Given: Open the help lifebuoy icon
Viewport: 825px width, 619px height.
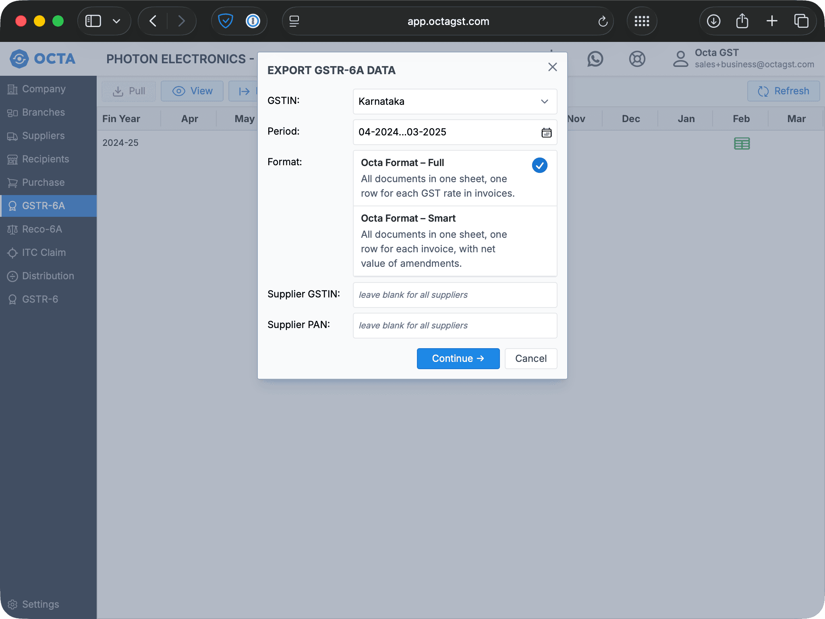Looking at the screenshot, I should coord(637,59).
